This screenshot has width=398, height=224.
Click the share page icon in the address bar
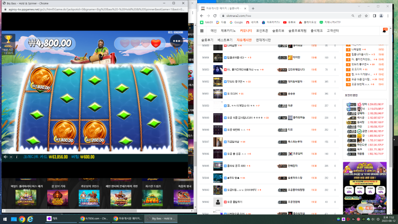pos(360,16)
